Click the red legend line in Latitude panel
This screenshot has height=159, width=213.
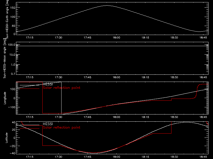(x=30, y=129)
